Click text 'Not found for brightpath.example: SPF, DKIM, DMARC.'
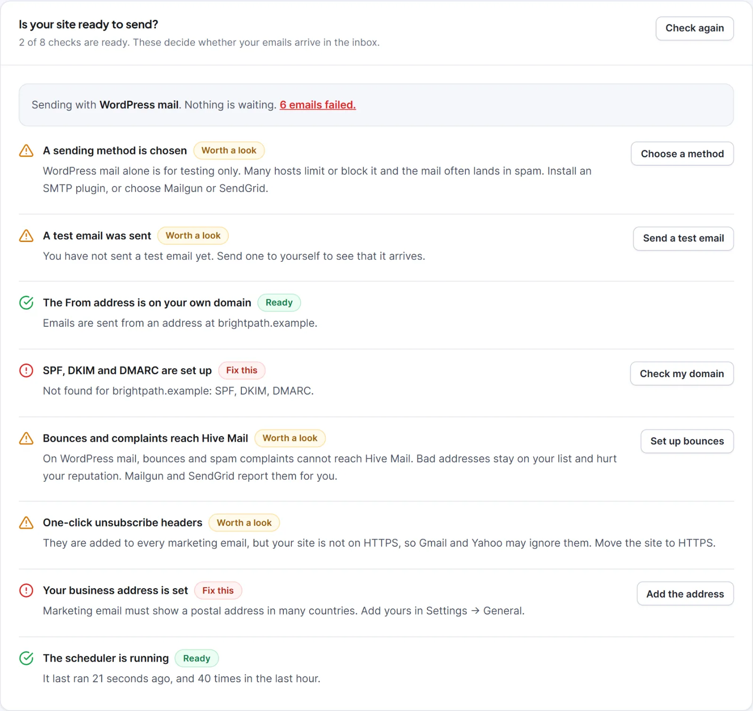753x711 pixels. (x=178, y=391)
